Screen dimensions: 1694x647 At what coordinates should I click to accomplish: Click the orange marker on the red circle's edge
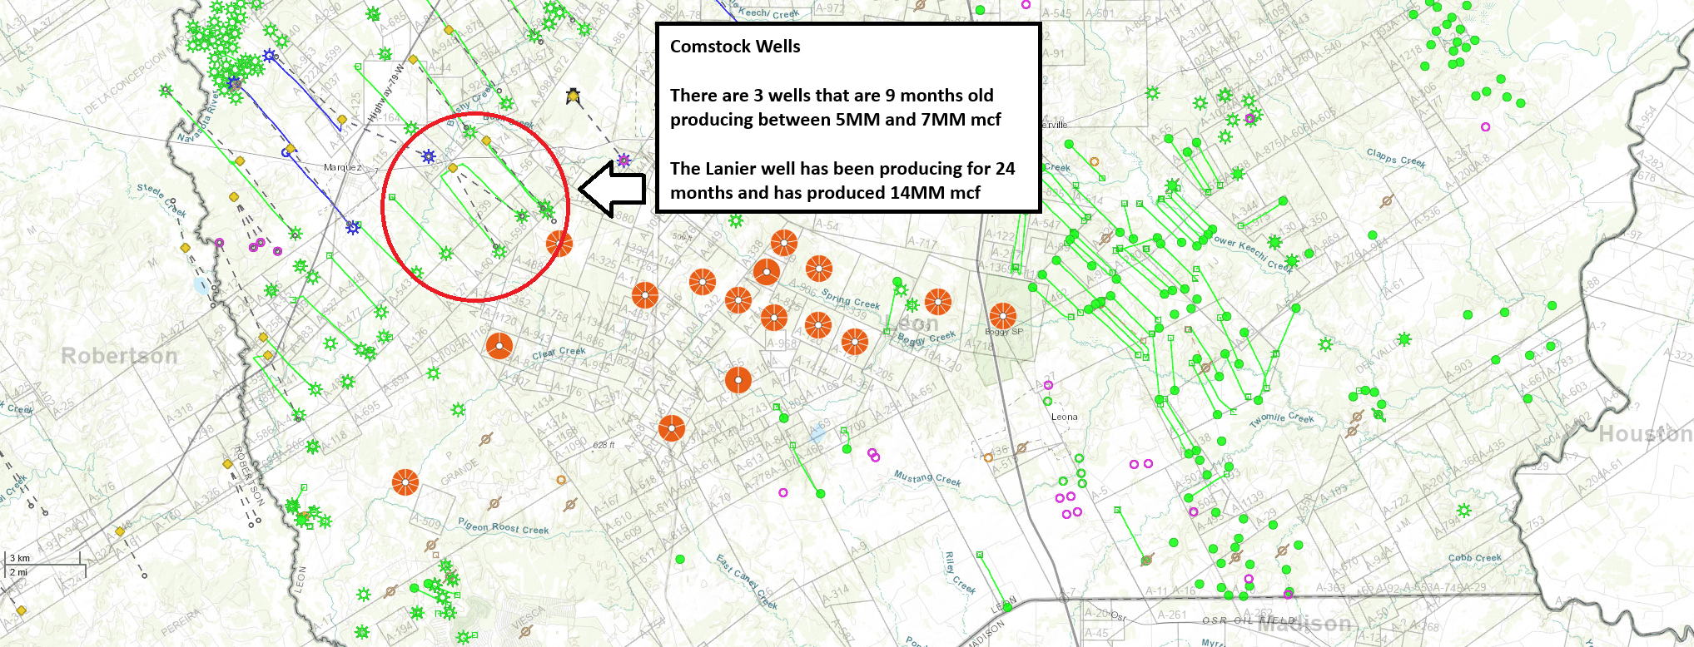tap(559, 244)
